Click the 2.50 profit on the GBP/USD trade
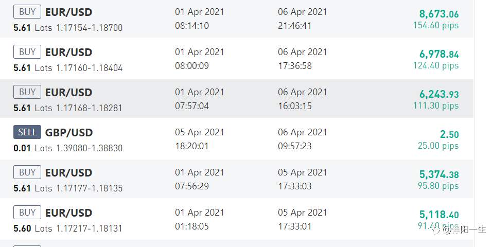This screenshot has height=247, width=492. coord(449,134)
